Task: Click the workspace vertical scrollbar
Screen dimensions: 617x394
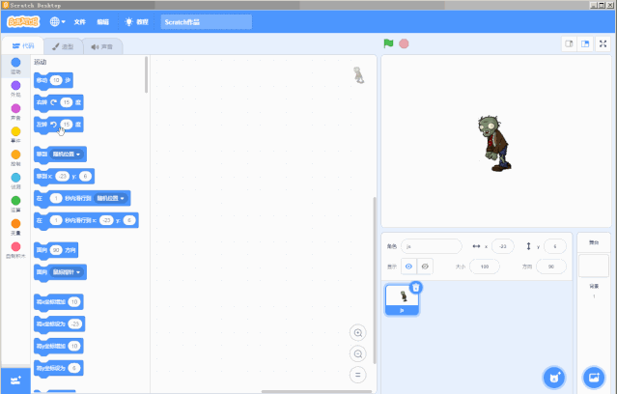Action: [x=375, y=280]
